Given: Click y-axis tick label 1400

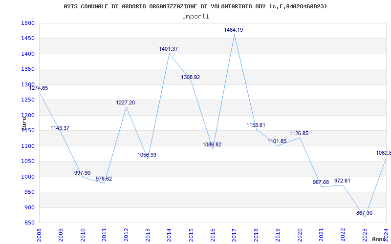Looking at the screenshot, I should [x=28, y=54].
